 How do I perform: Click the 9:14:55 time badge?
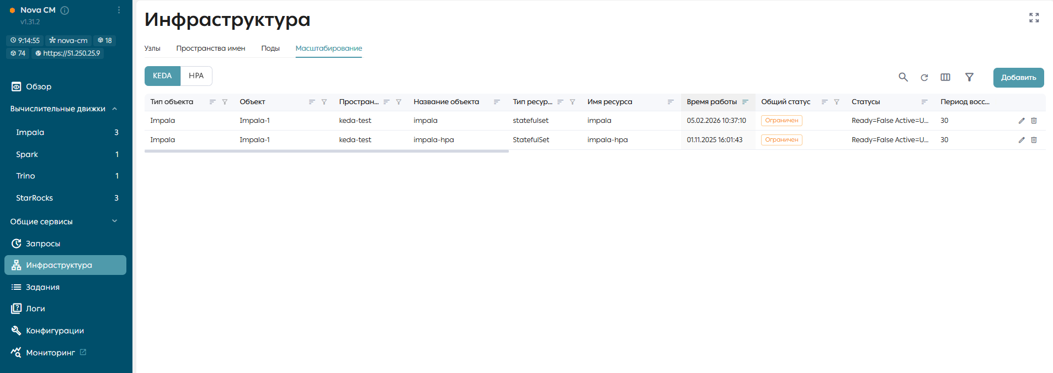pyautogui.click(x=25, y=40)
